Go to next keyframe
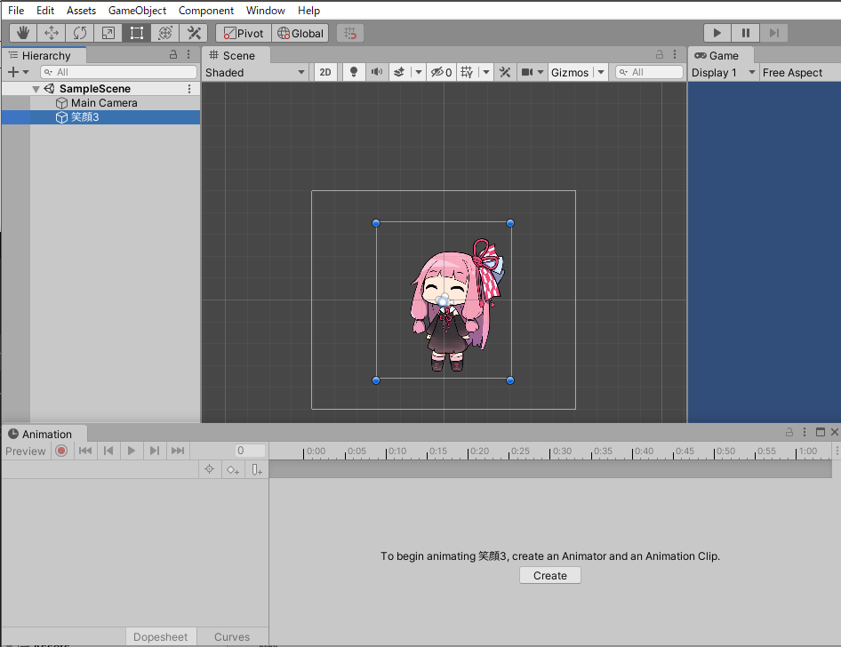This screenshot has height=647, width=841. coord(155,451)
